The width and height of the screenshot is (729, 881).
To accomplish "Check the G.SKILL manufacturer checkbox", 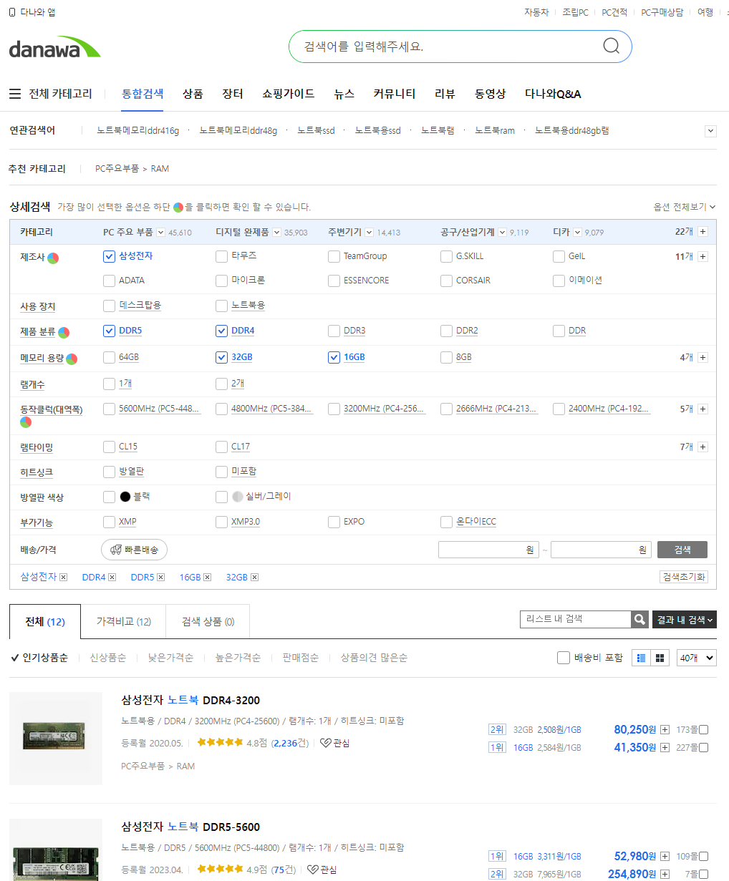I will (446, 256).
